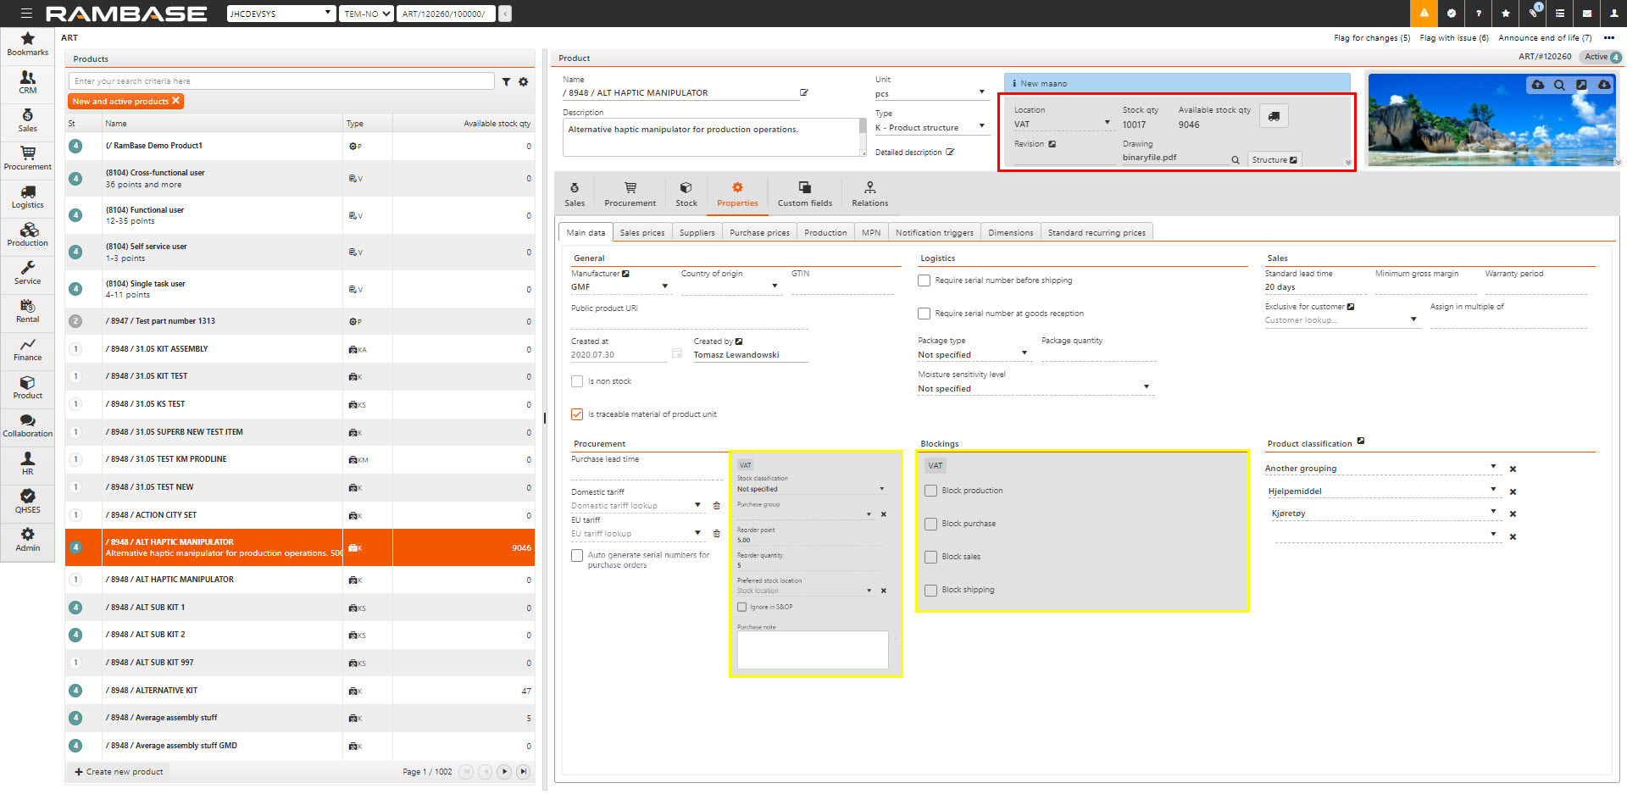Click the filter icon in Products search
Image resolution: width=1627 pixels, height=794 pixels.
tap(506, 82)
